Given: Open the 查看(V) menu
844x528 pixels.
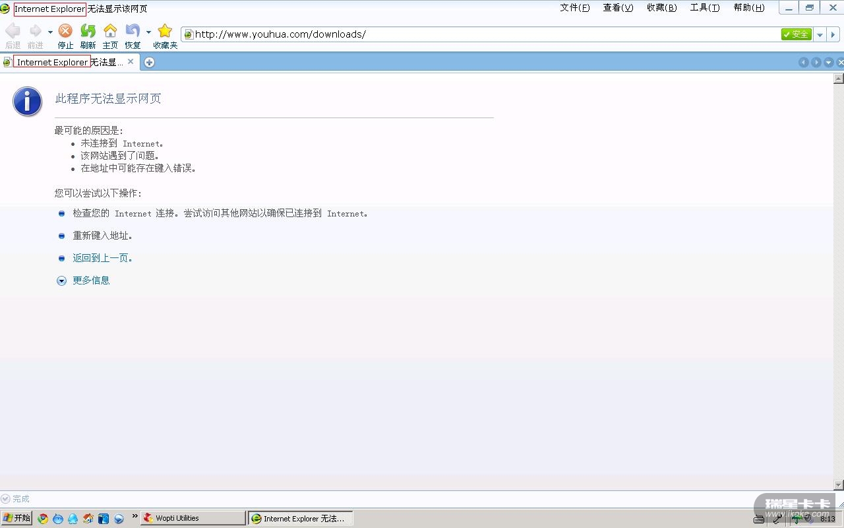Looking at the screenshot, I should [618, 8].
